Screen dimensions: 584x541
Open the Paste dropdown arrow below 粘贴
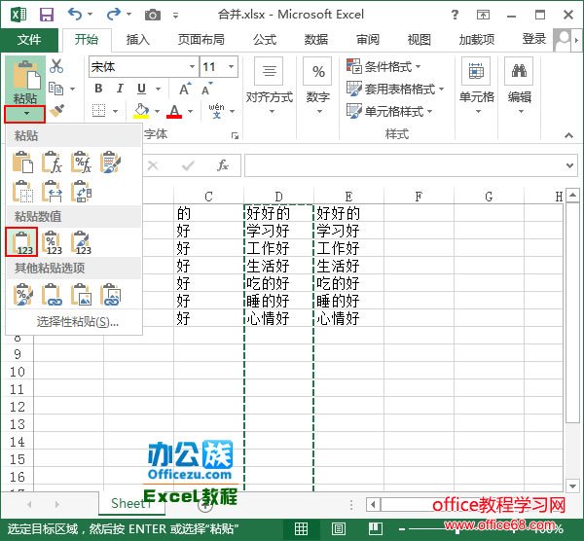[26, 113]
